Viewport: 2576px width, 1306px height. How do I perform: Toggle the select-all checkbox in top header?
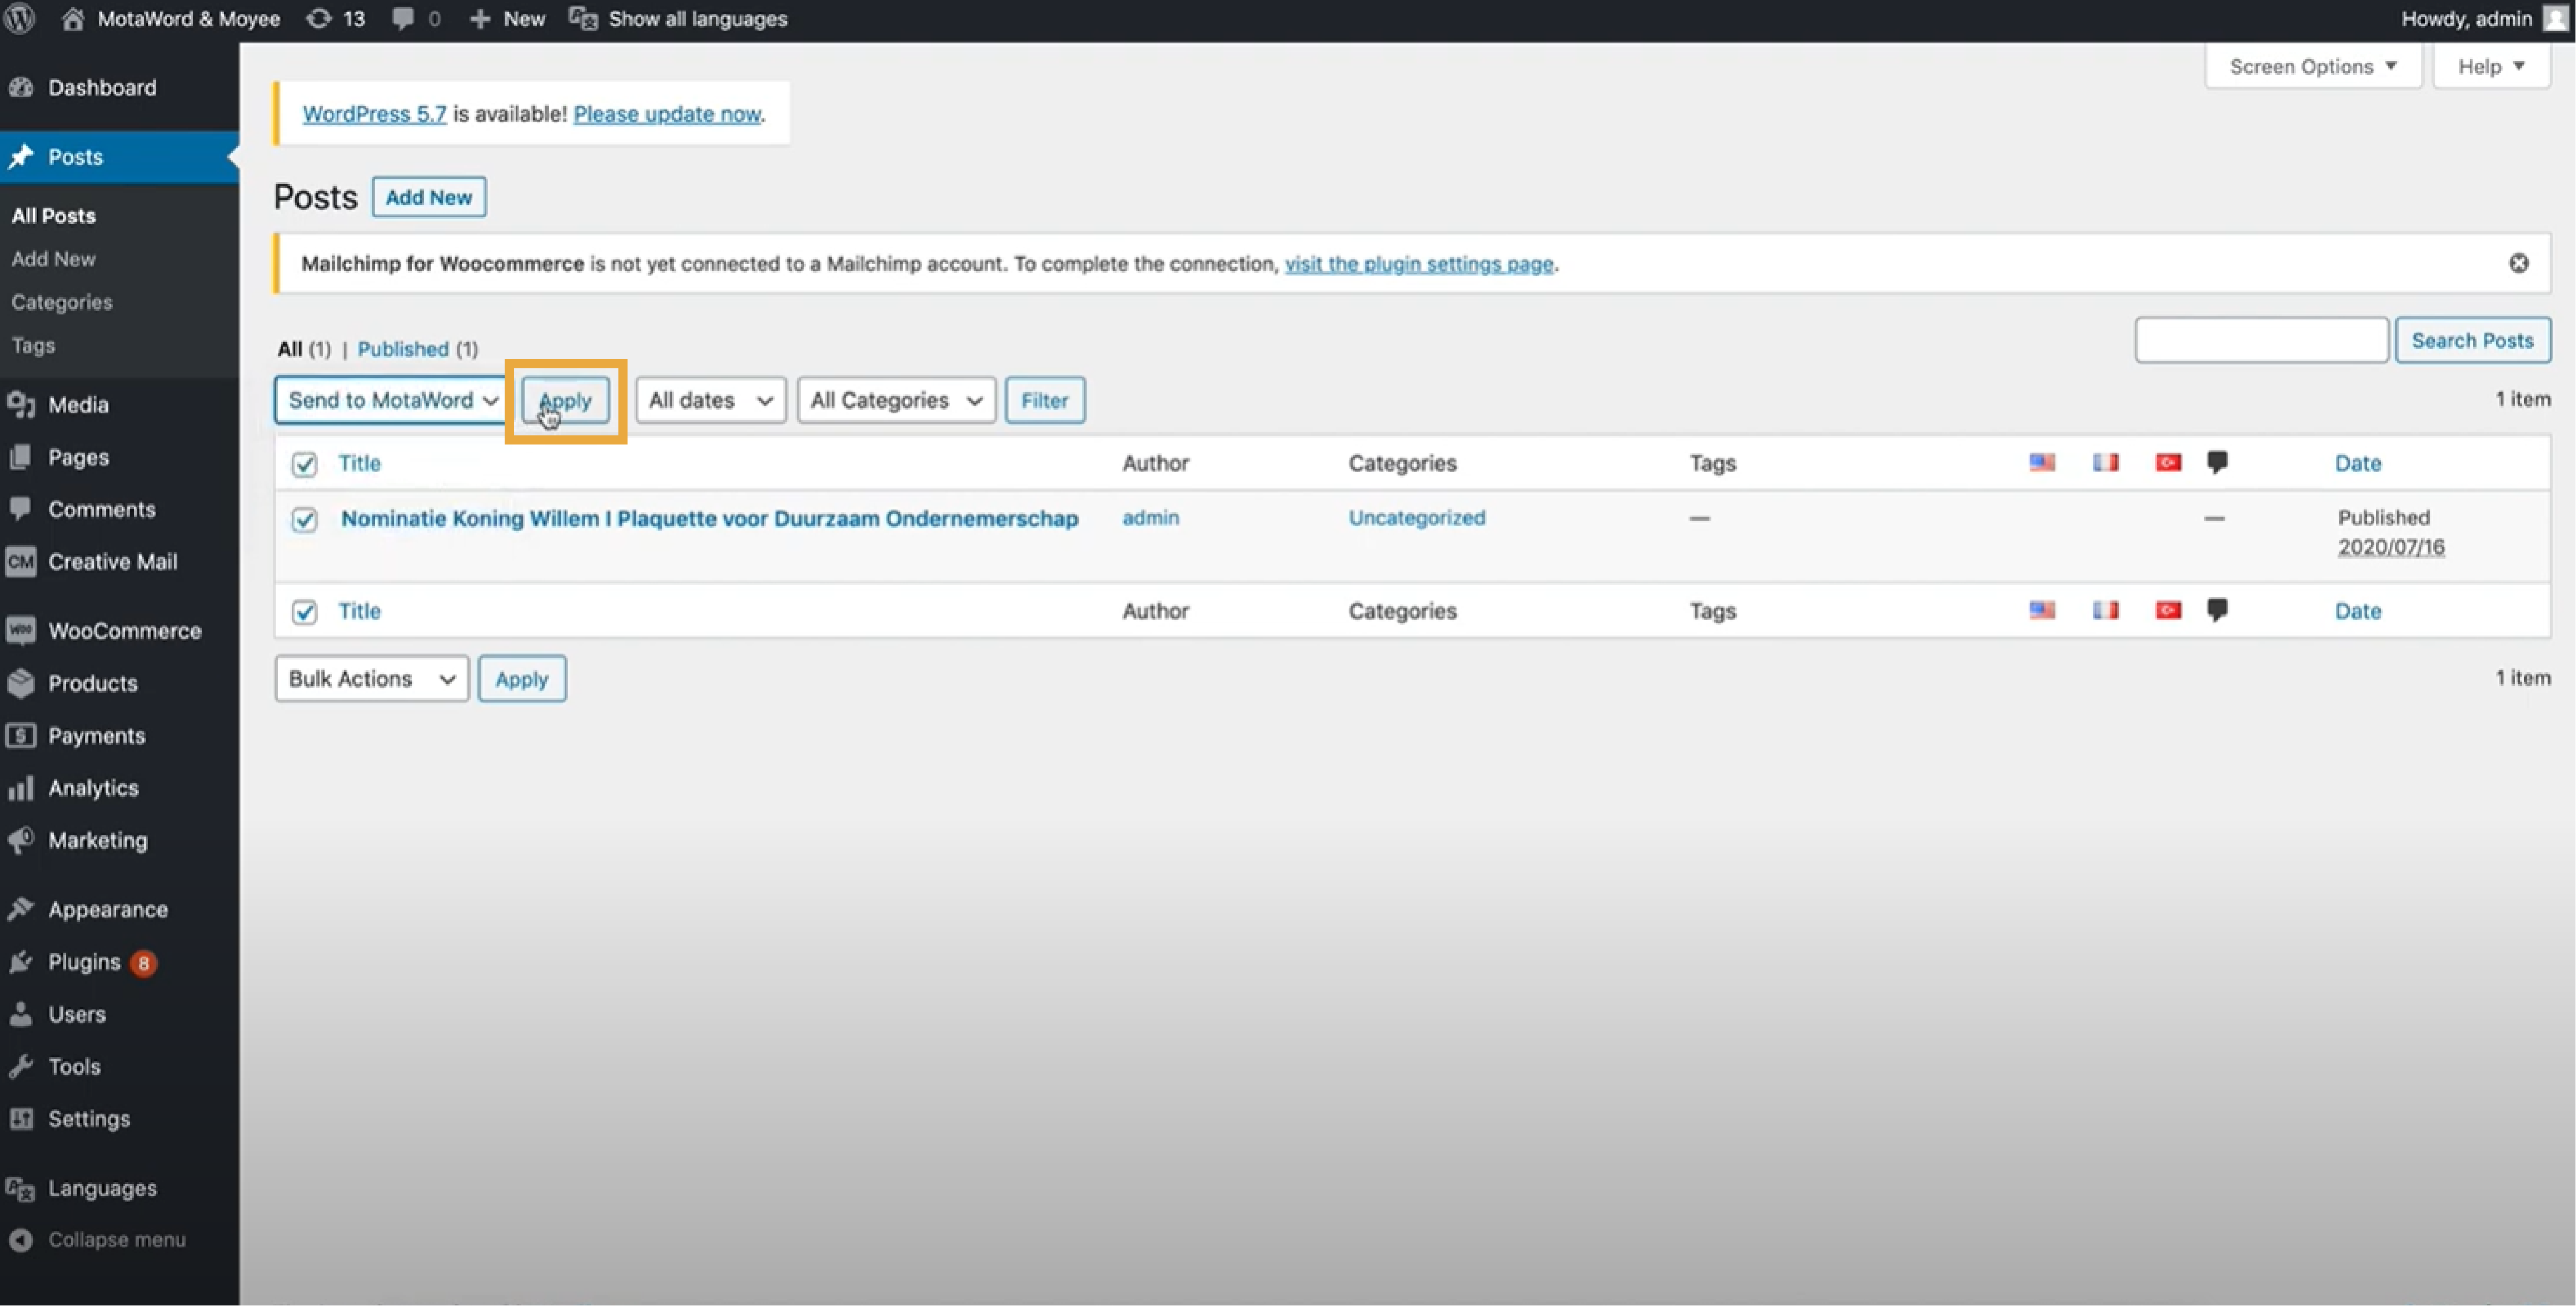tap(304, 464)
